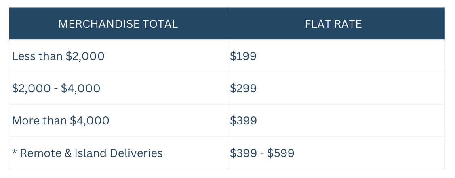This screenshot has width=455, height=178.
Task: Click the $299 flat rate value
Action: coord(243,88)
